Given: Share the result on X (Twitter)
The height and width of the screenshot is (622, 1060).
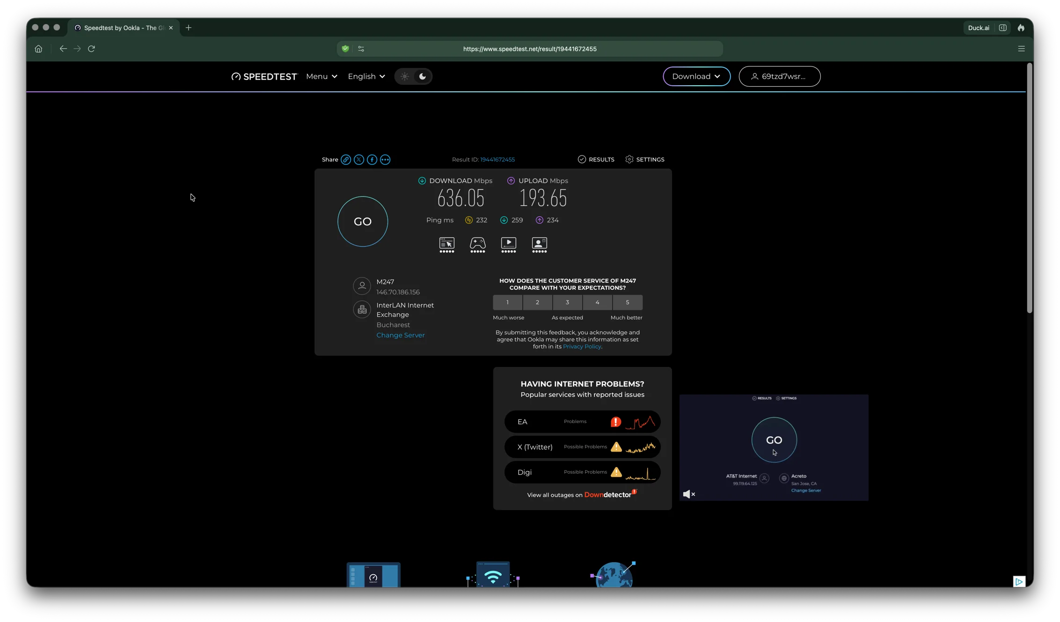Looking at the screenshot, I should (358, 160).
